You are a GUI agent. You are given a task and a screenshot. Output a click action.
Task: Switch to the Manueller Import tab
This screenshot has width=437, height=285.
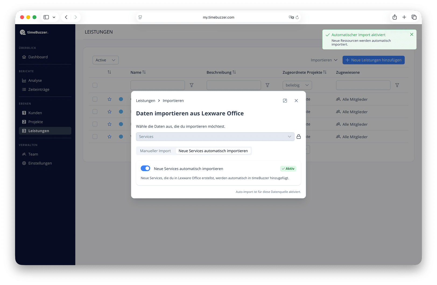pyautogui.click(x=156, y=151)
